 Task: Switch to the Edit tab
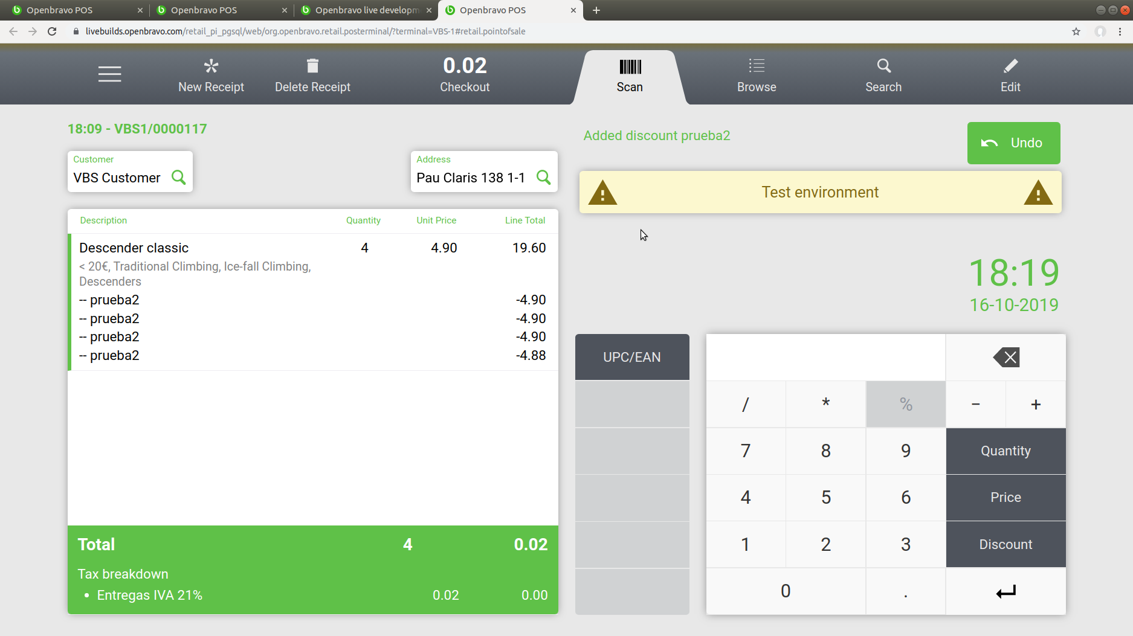[x=1010, y=76]
